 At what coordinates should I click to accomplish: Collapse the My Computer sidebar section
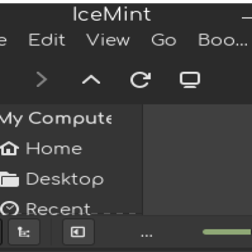(x=55, y=119)
